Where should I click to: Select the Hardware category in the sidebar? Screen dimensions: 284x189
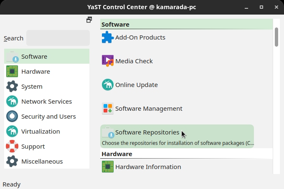coord(47,72)
